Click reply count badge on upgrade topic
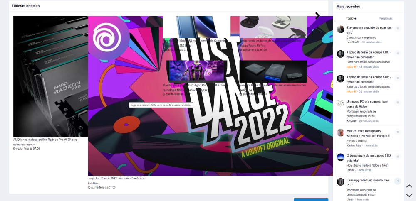This screenshot has width=416, height=201. pos(398,181)
